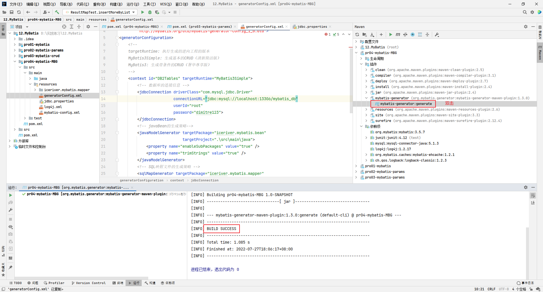Select mybatis-generator:generate goal
This screenshot has height=292, width=543.
[x=406, y=104]
